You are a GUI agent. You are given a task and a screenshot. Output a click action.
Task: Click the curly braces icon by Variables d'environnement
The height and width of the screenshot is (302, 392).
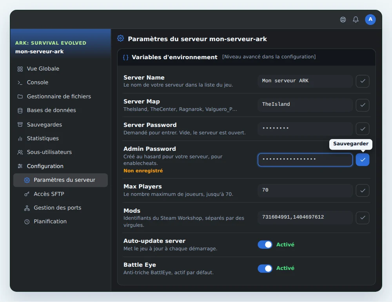coord(126,58)
